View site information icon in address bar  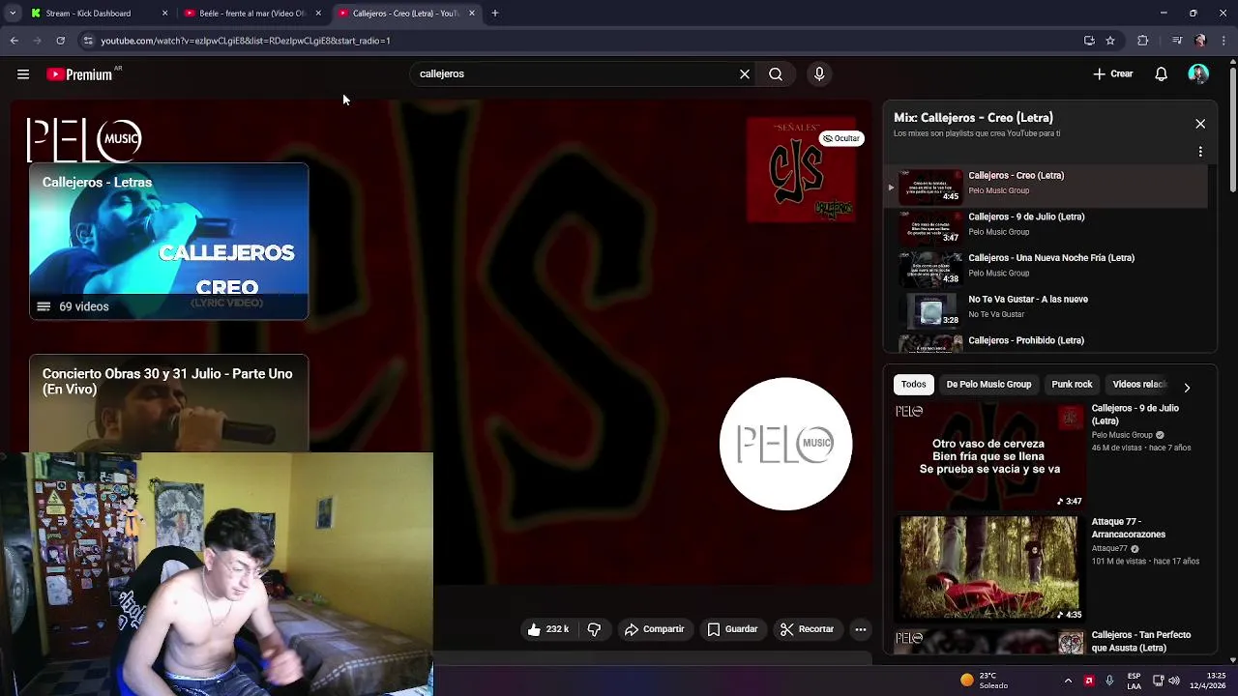tap(88, 41)
